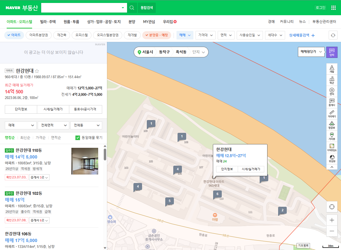Viewport: 341px width, 250px height.
Task: Click the marker labeled 6 near 110
Action: pos(217,195)
